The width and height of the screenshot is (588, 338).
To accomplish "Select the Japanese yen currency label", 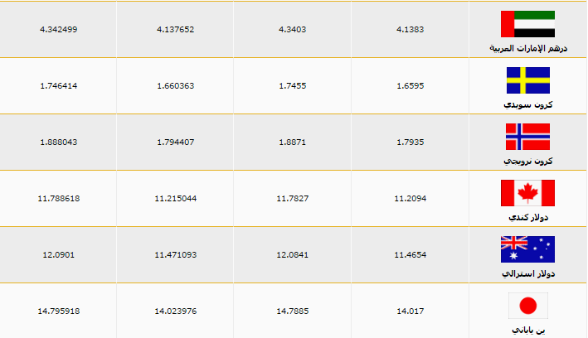I will click(x=529, y=330).
